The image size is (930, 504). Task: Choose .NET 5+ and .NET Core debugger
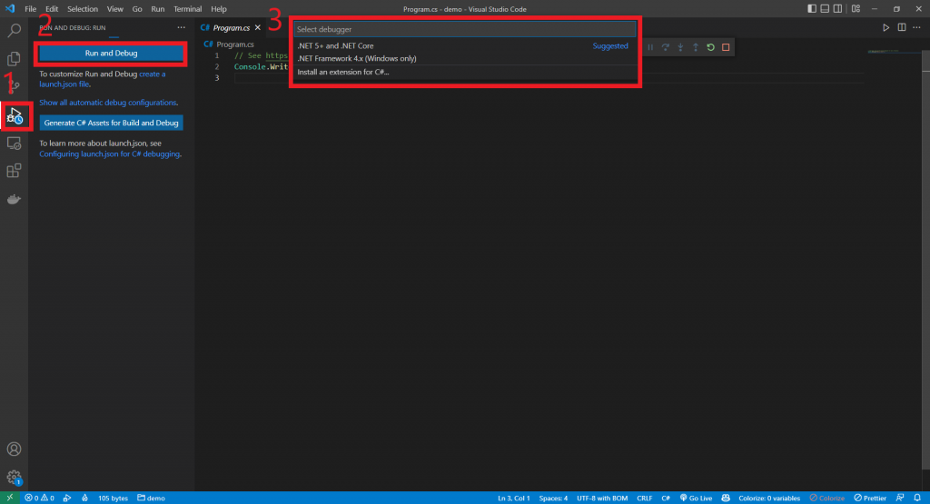coord(464,45)
